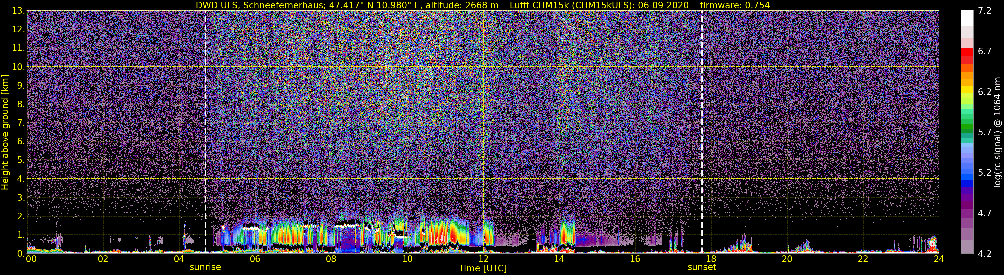The height and width of the screenshot is (275, 1004).
Task: Click the time axis tick label 06
Action: [x=255, y=259]
